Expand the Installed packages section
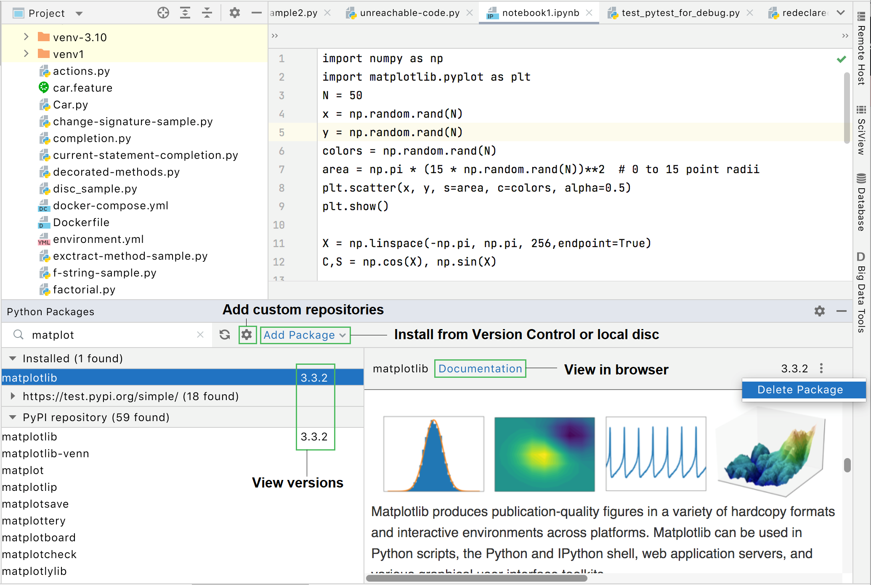The height and width of the screenshot is (585, 871). 13,358
